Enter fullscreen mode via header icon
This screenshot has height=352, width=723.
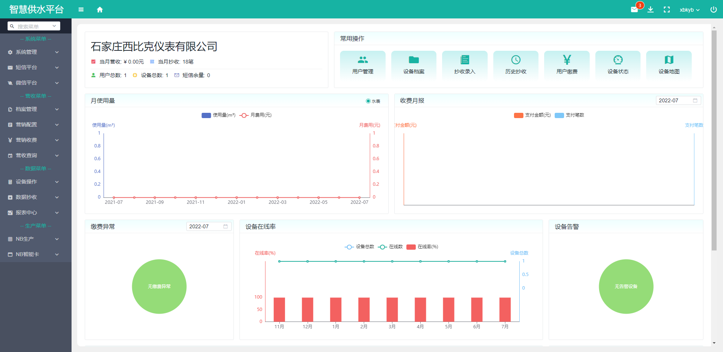pyautogui.click(x=667, y=10)
